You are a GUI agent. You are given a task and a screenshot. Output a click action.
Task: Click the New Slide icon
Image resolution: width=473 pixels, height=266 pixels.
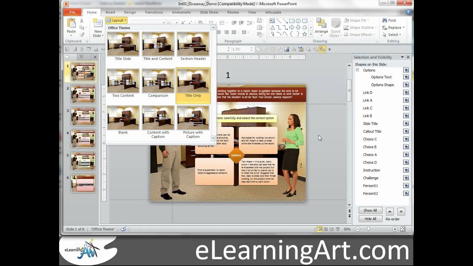98,23
